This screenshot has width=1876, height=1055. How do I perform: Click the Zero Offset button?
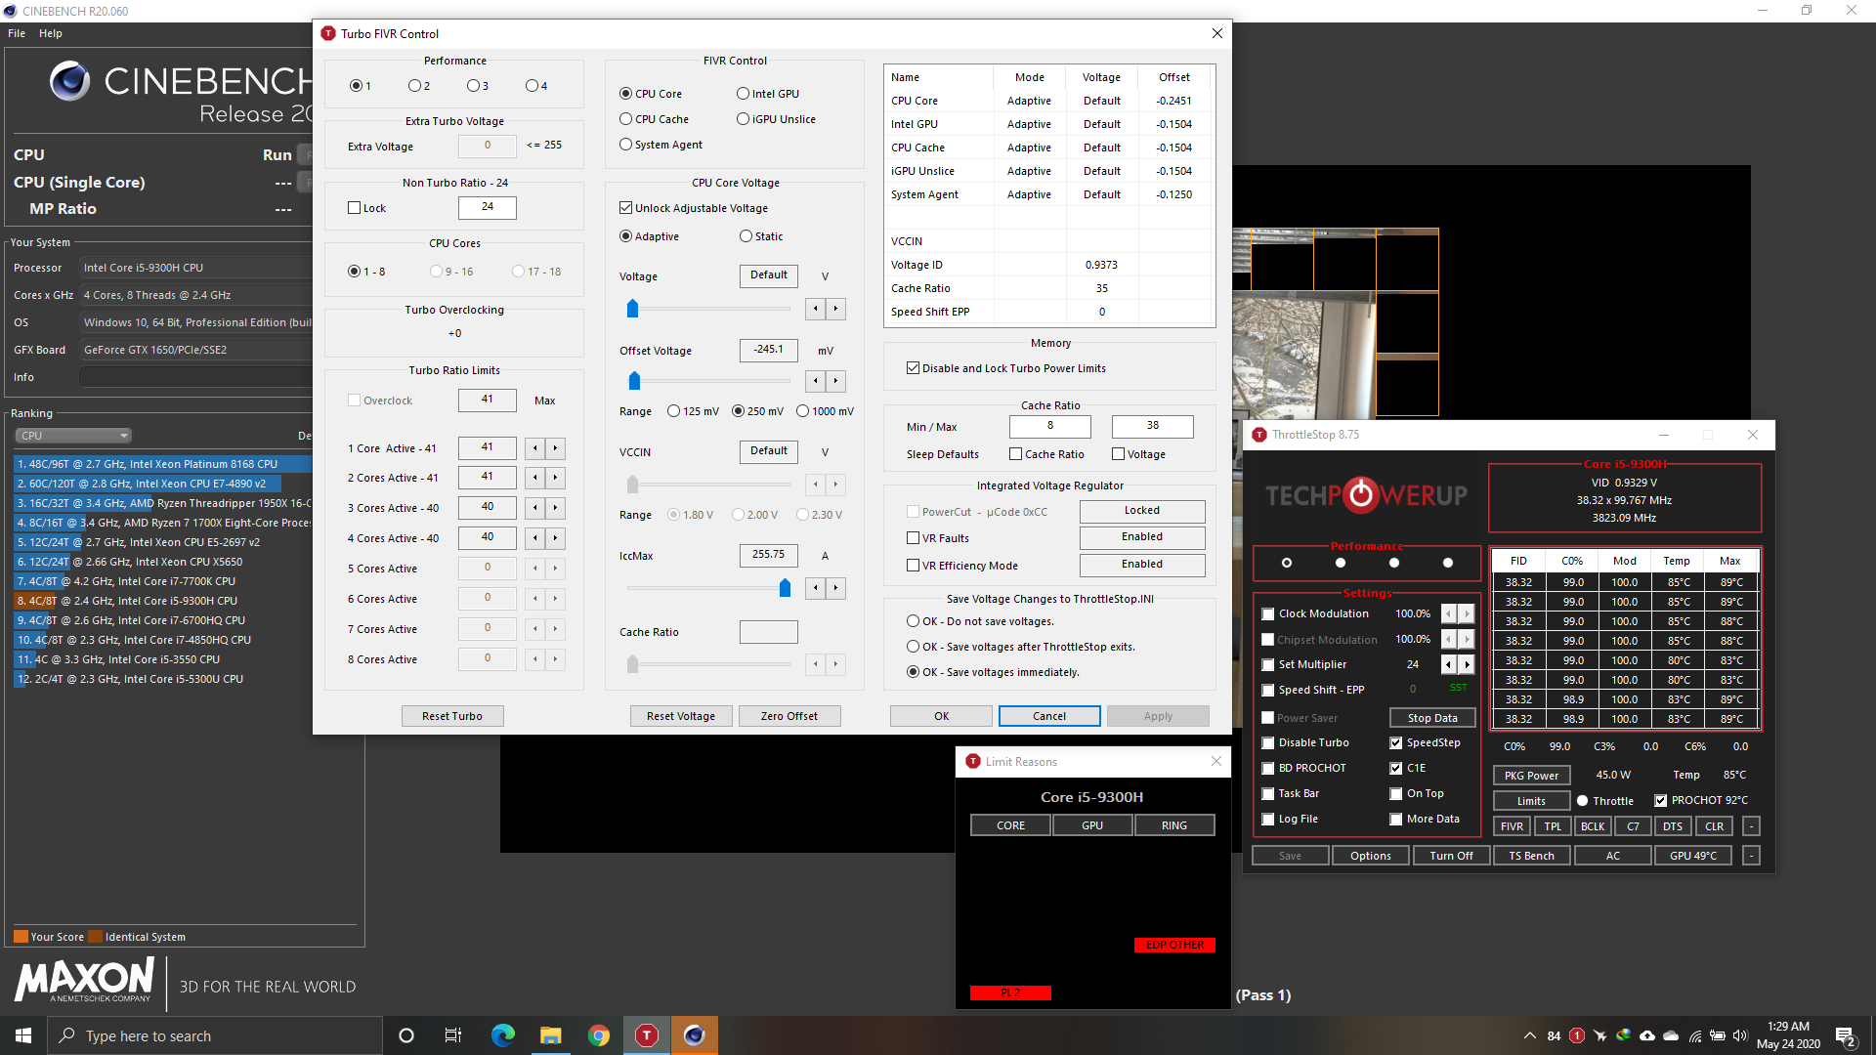[789, 716]
